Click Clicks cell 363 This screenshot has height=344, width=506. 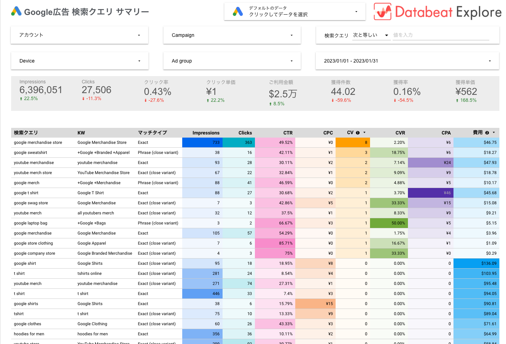pyautogui.click(x=239, y=142)
